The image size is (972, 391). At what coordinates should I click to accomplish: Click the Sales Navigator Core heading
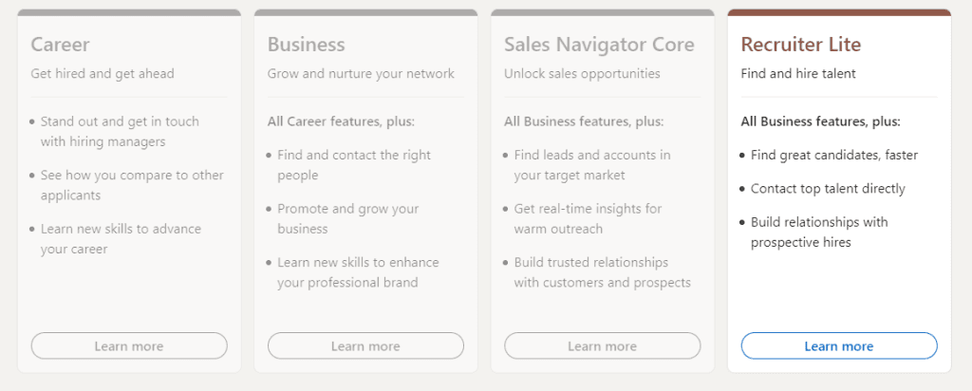(599, 45)
